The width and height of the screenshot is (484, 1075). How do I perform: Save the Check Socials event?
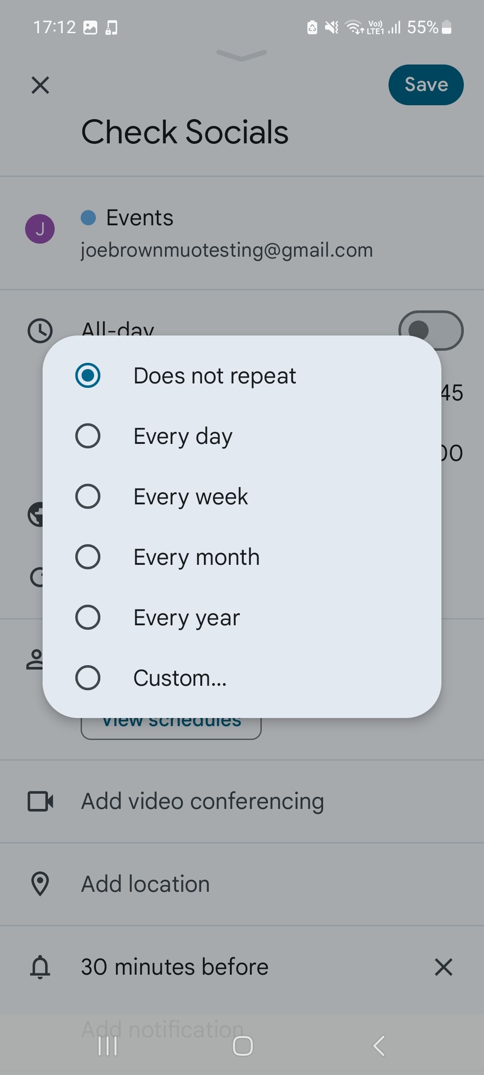(425, 85)
